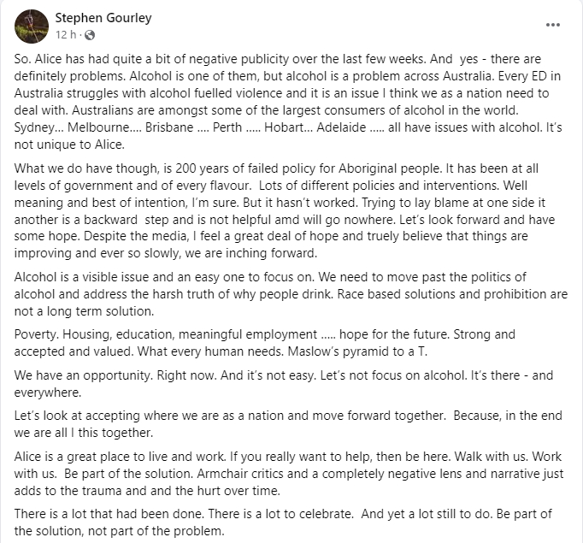
Task: Open the three-dot post options menu
Action: click(553, 25)
